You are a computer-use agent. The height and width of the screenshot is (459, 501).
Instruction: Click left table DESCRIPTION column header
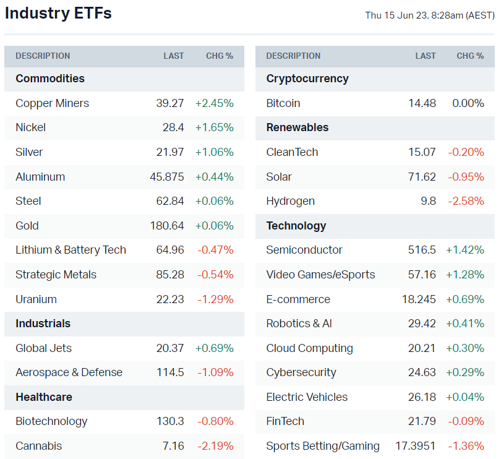(x=43, y=56)
